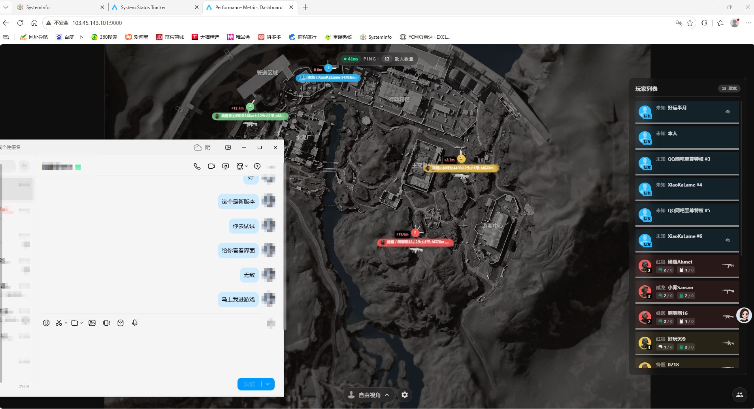Screen dimensions: 754x409
Task: Open the red packet icon in chat toolbar
Action: [x=121, y=323]
